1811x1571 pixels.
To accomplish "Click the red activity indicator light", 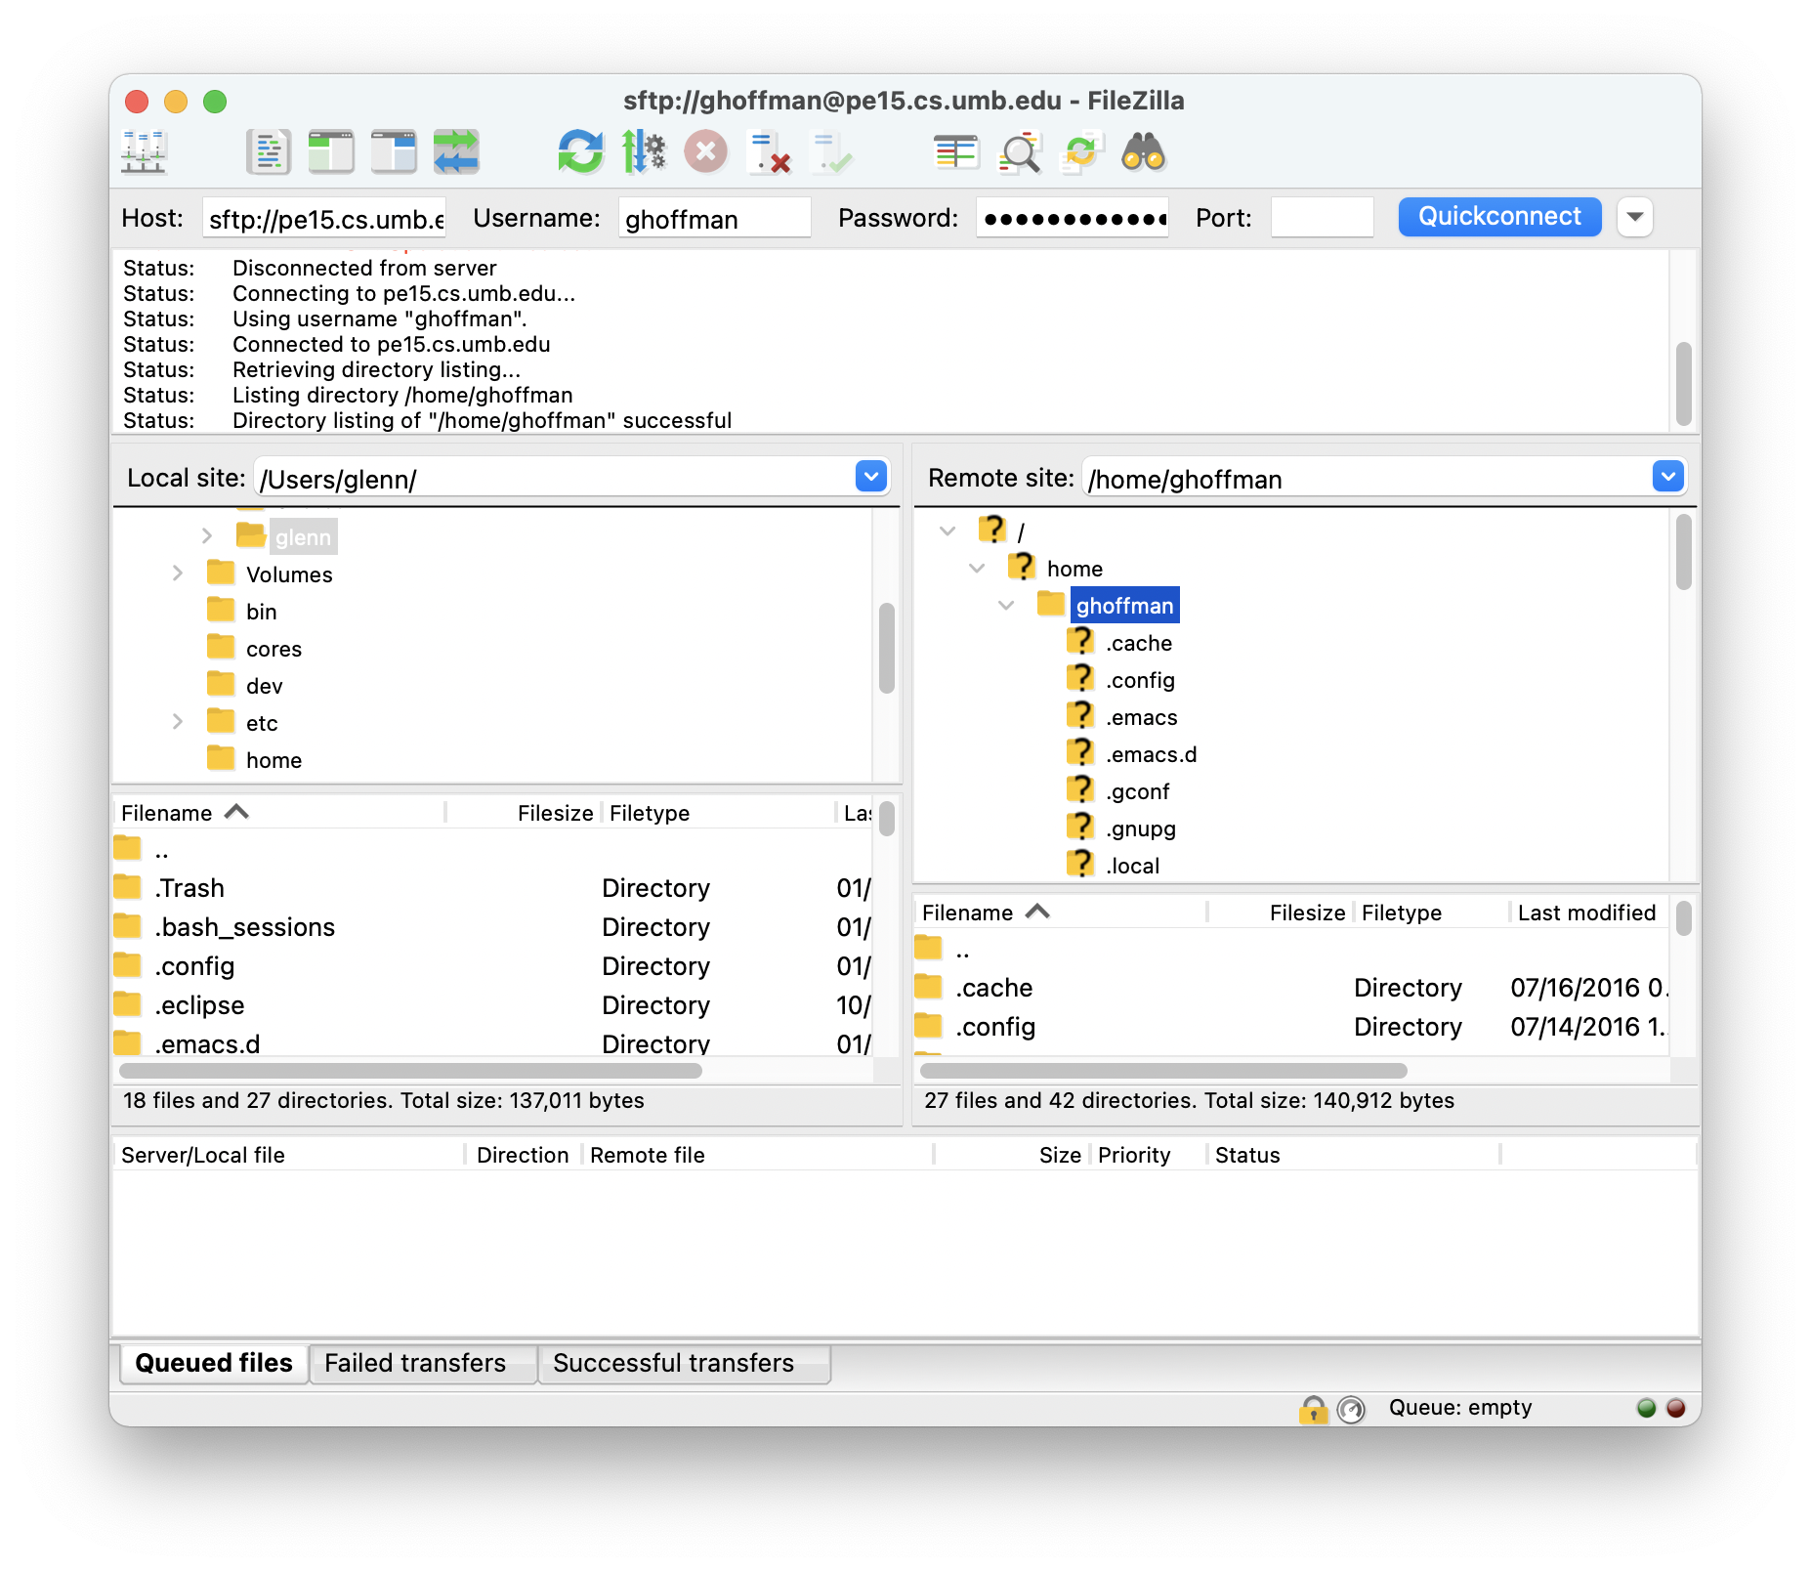I will (1676, 1408).
